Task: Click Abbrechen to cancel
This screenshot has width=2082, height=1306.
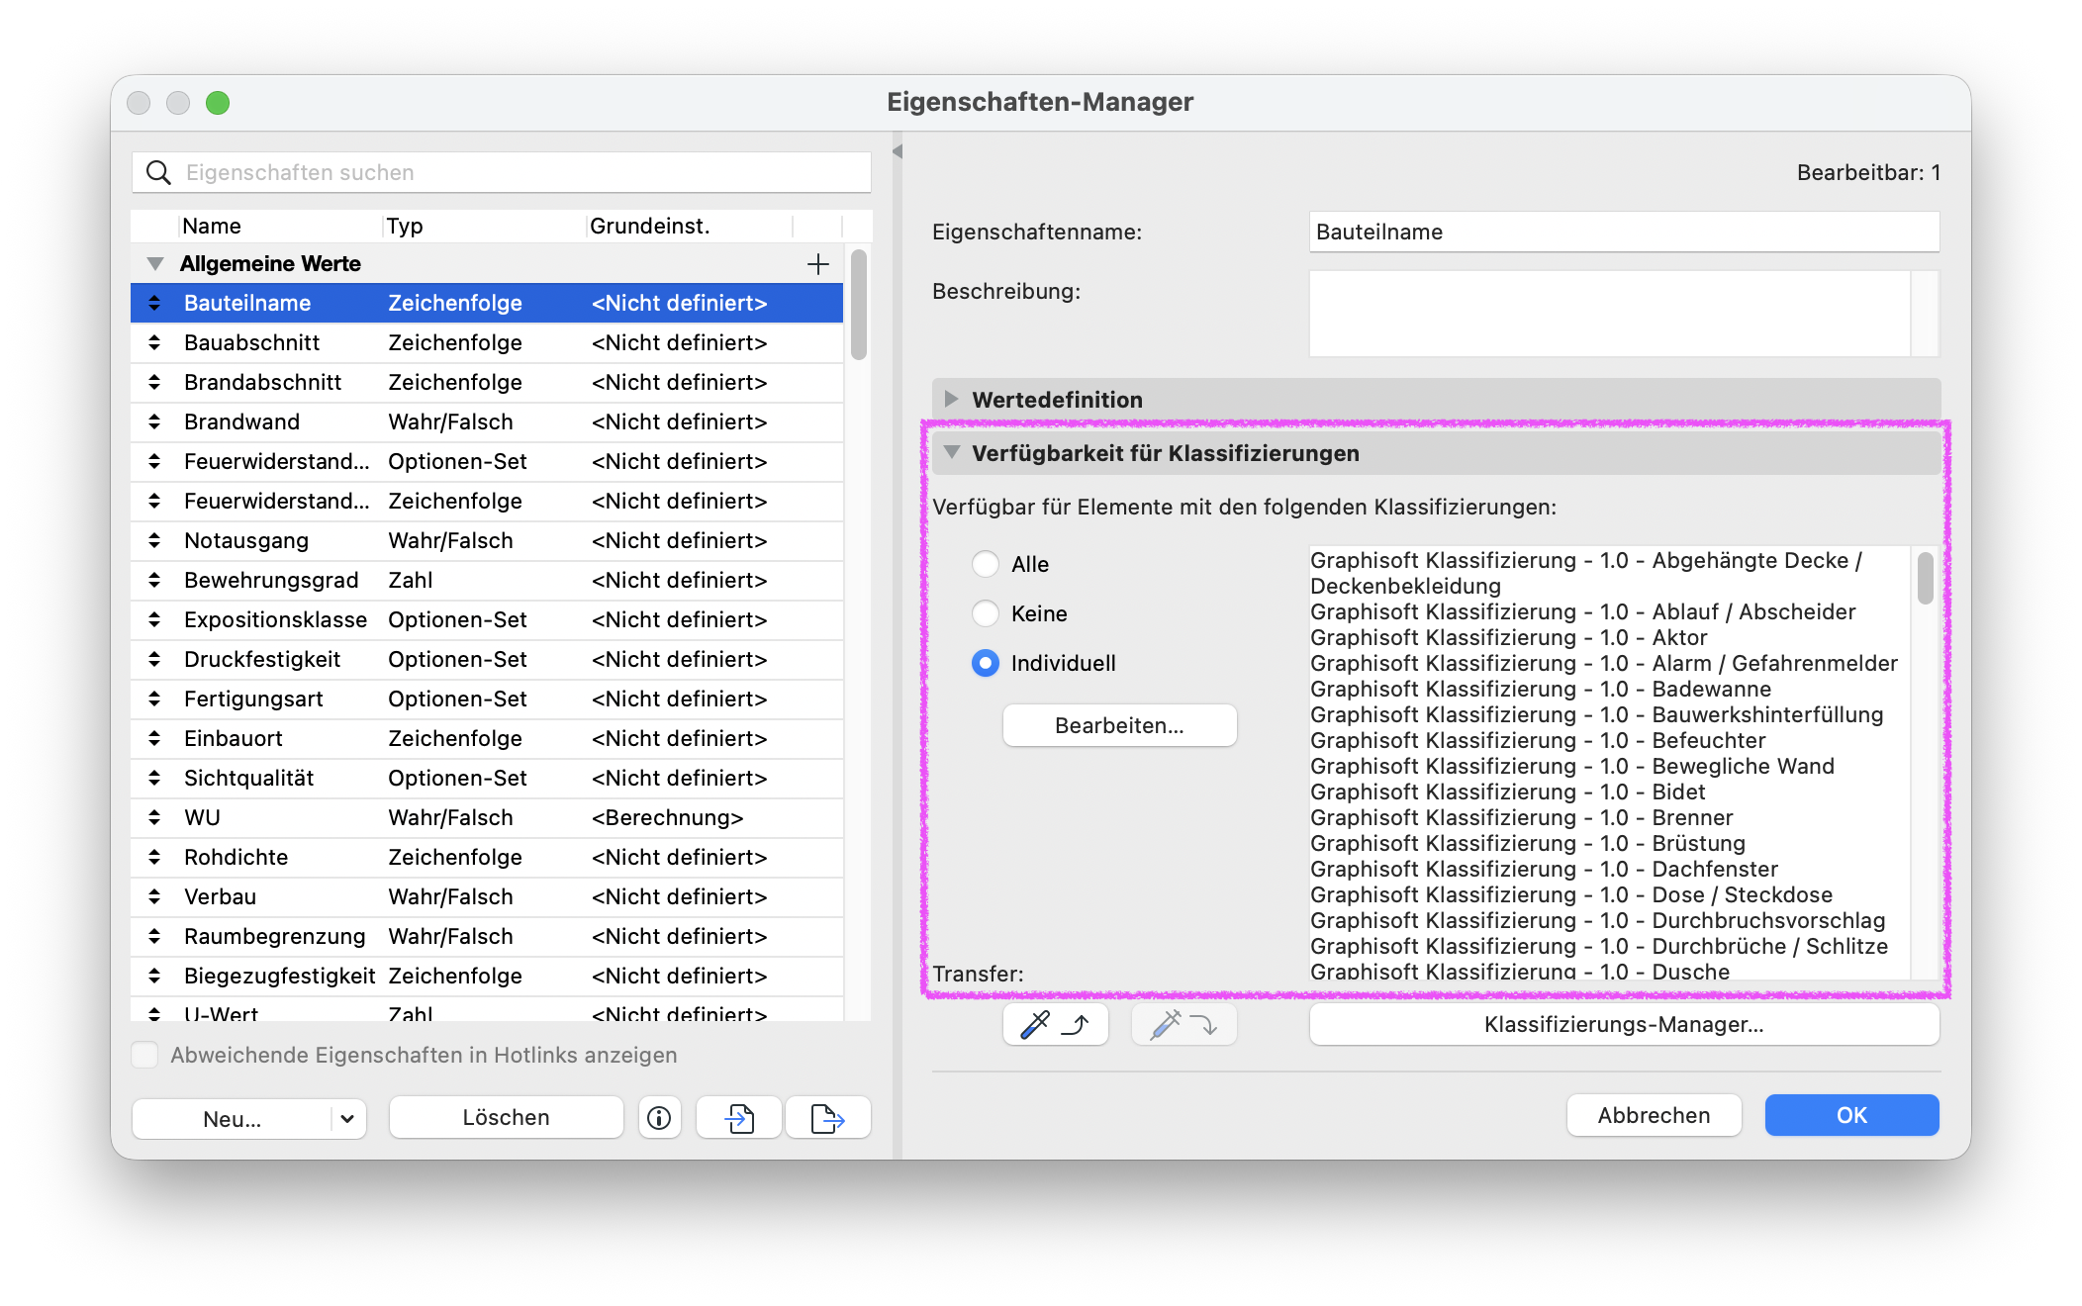Action: coord(1654,1115)
